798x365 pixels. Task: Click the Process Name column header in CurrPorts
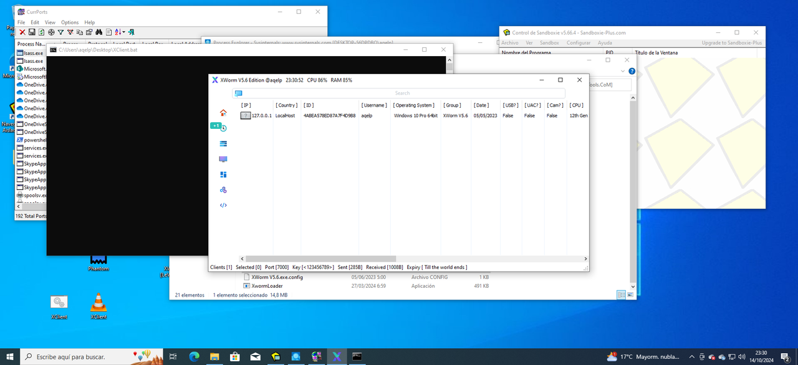[x=31, y=44]
